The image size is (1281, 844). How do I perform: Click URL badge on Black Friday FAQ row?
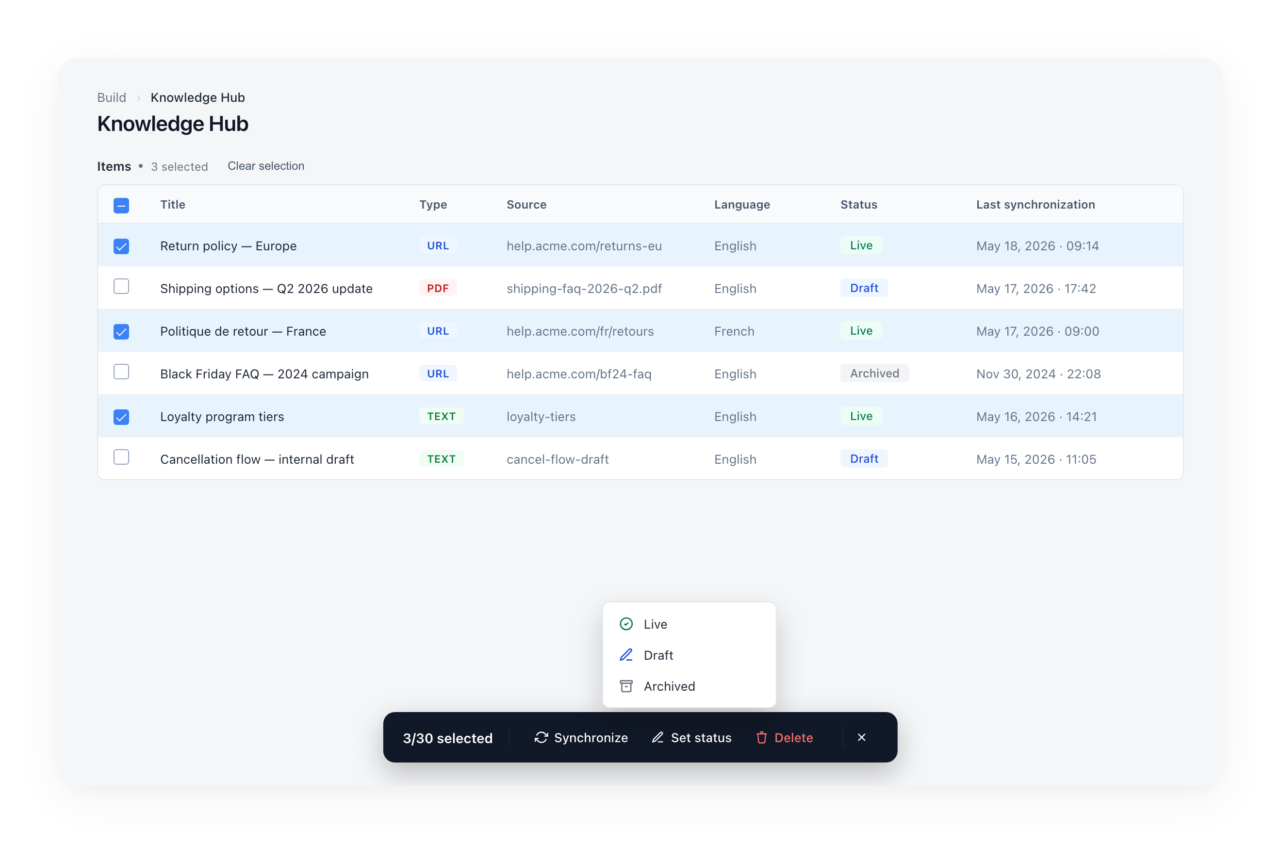tap(438, 373)
